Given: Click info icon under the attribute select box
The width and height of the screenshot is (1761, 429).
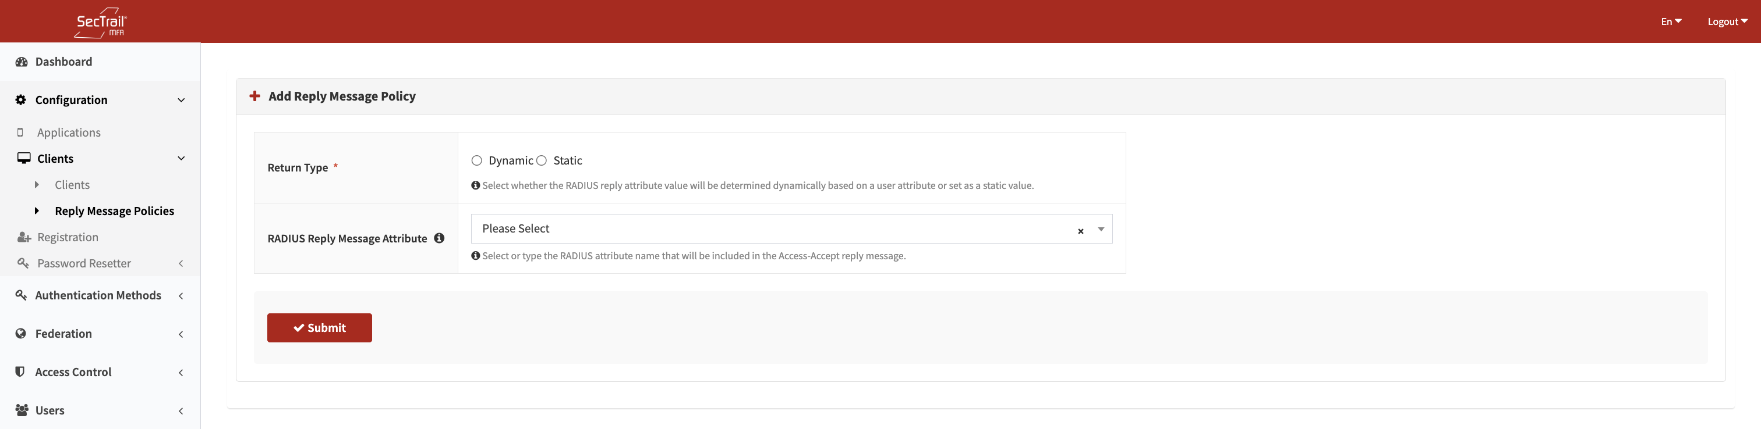Looking at the screenshot, I should (x=476, y=256).
